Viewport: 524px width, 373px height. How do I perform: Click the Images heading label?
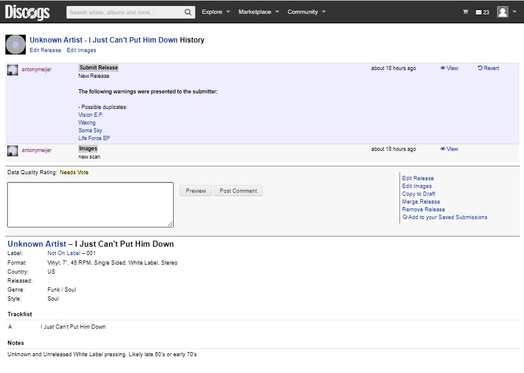click(88, 148)
